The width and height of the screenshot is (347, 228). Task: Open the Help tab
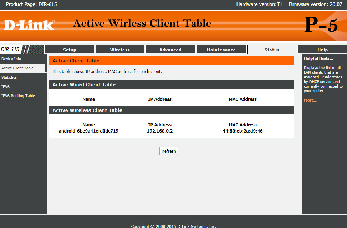[322, 50]
